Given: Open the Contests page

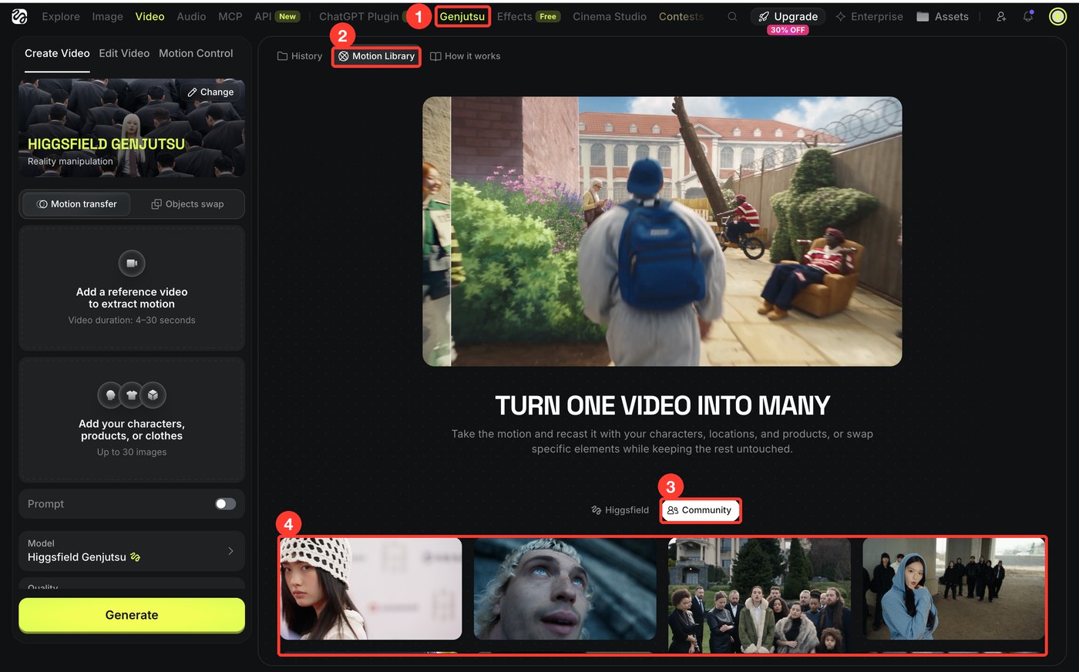Looking at the screenshot, I should pos(681,16).
